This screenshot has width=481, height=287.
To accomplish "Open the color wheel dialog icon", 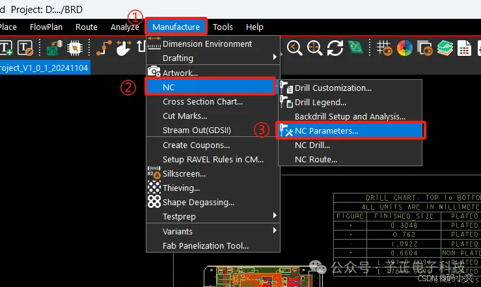I will coord(405,48).
